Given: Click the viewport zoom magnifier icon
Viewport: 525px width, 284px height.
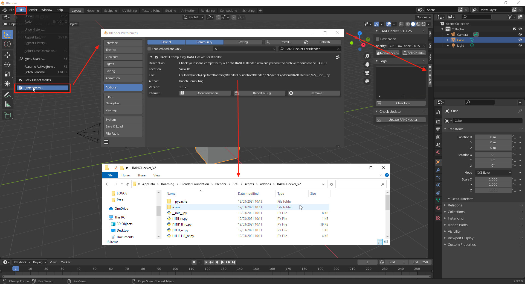Looking at the screenshot, I should (367, 56).
